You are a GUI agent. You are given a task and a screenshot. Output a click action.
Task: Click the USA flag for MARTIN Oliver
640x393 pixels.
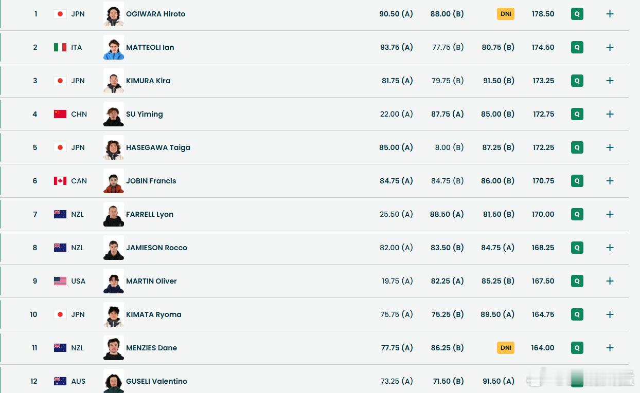[x=60, y=281]
